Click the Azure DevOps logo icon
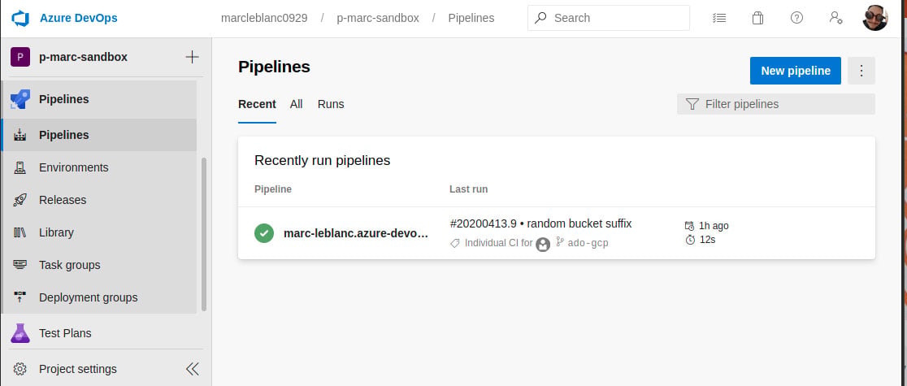 20,18
